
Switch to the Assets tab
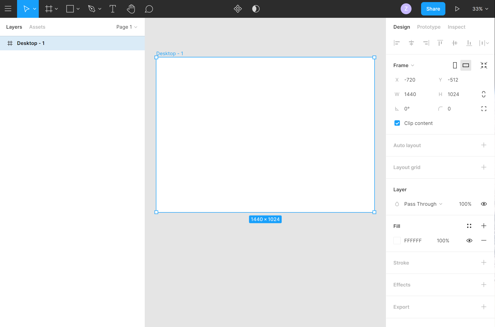(x=37, y=27)
